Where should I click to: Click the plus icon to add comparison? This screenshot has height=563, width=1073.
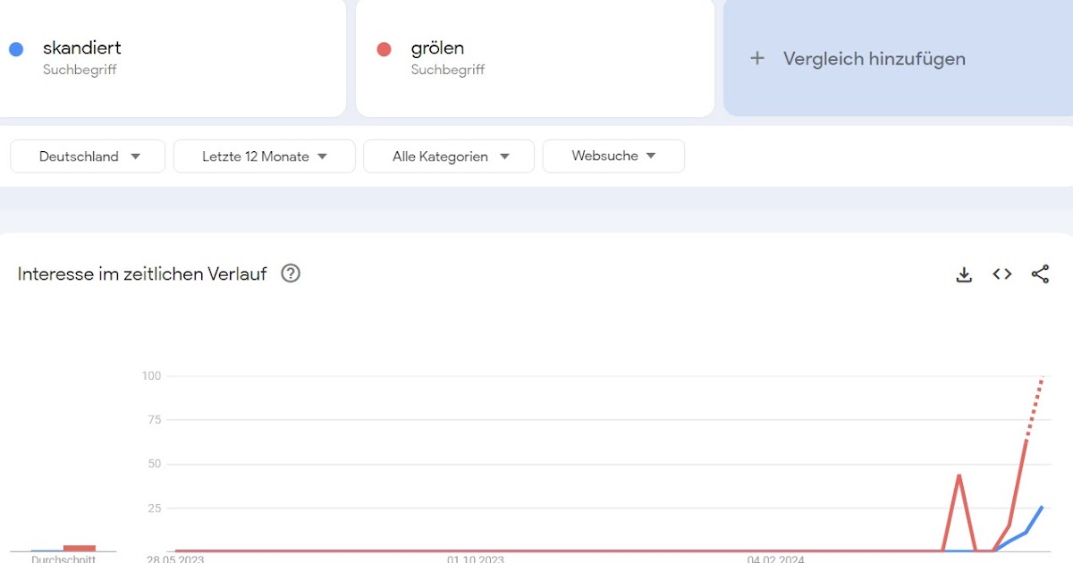[757, 58]
